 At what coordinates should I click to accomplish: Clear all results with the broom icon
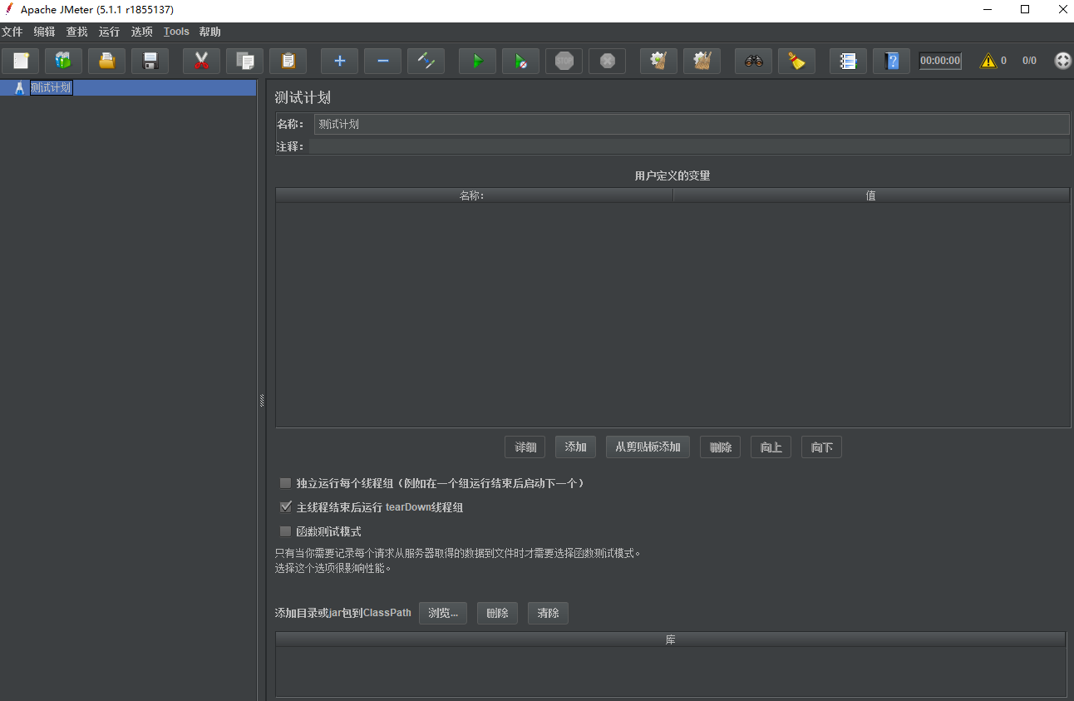tap(796, 61)
